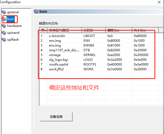
Task: Click size value 0x3e0000 for ROOTFS
Action: point(141,64)
